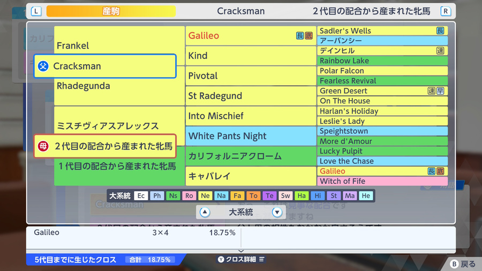Select the Te lineage swatch
The width and height of the screenshot is (482, 271).
click(269, 195)
